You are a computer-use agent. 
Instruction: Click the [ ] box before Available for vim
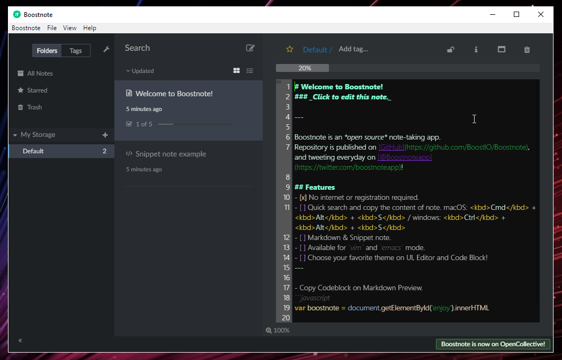[x=302, y=247]
